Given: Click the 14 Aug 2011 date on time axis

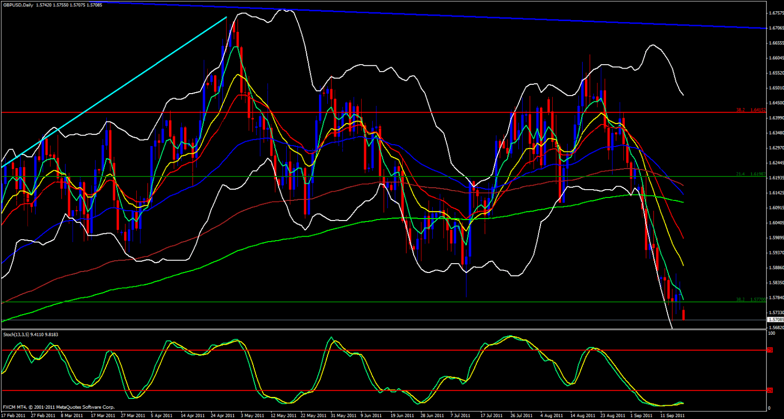Looking at the screenshot, I should pyautogui.click(x=583, y=416).
